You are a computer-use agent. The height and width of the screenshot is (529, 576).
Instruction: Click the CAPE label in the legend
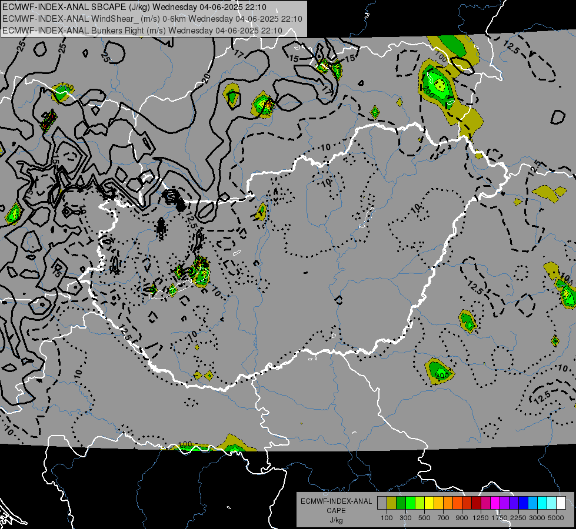336,511
